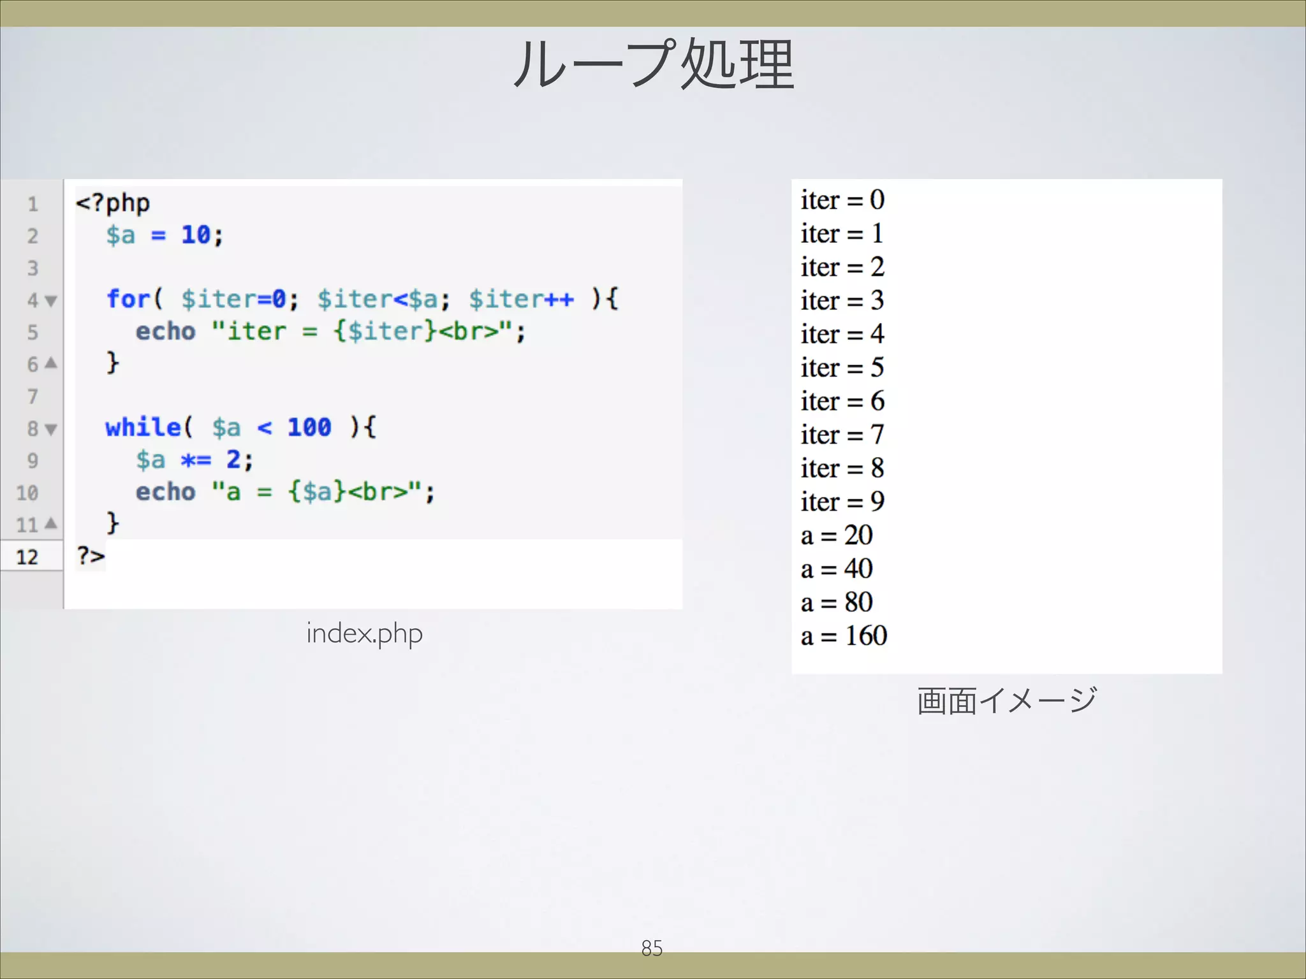1306x979 pixels.
Task: Click the '<?php' opening tag
Action: point(113,203)
